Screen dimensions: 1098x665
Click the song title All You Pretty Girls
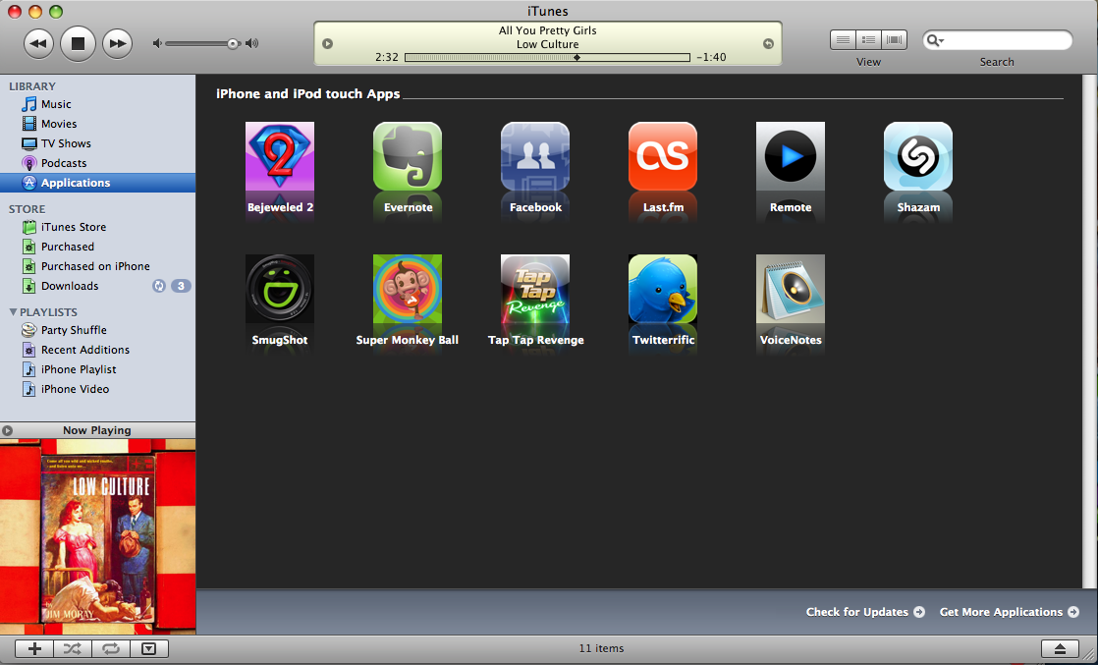(548, 30)
